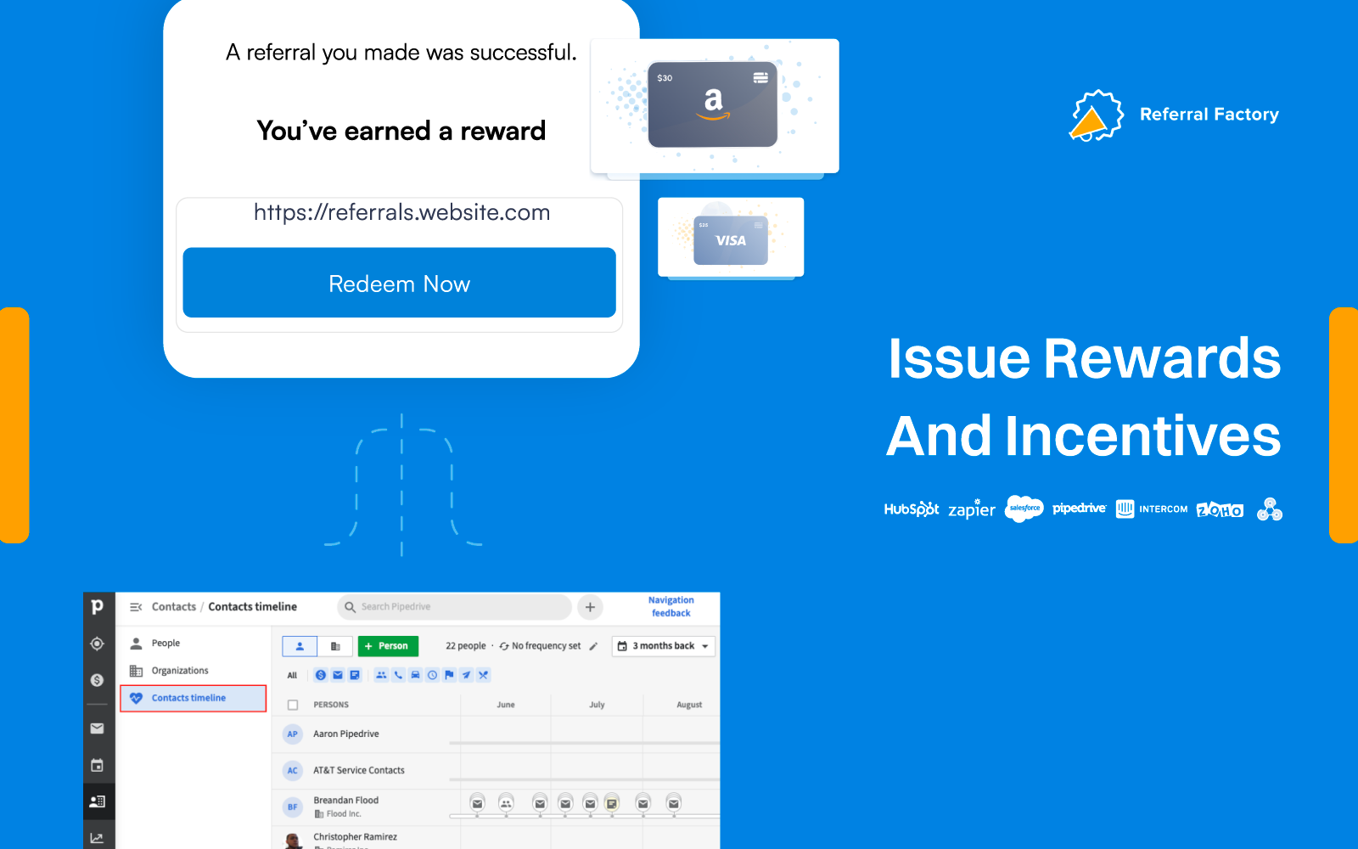Click the quick add plus button
Screen dimensions: 1358x849
[x=590, y=607]
